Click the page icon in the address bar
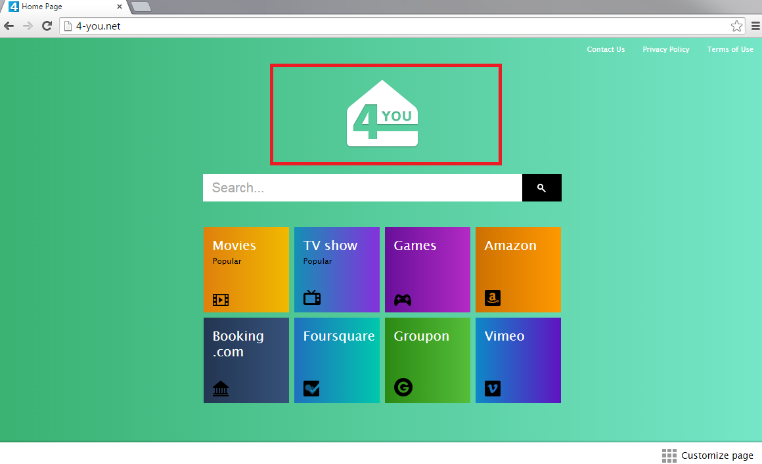The image size is (762, 464). 68,26
